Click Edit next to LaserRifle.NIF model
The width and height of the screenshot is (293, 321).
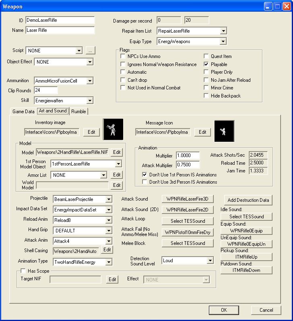click(x=117, y=152)
